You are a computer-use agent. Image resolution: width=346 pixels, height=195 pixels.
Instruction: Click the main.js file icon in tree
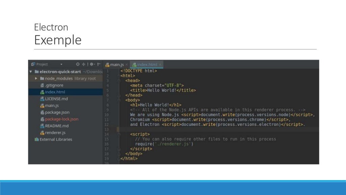[42, 106]
